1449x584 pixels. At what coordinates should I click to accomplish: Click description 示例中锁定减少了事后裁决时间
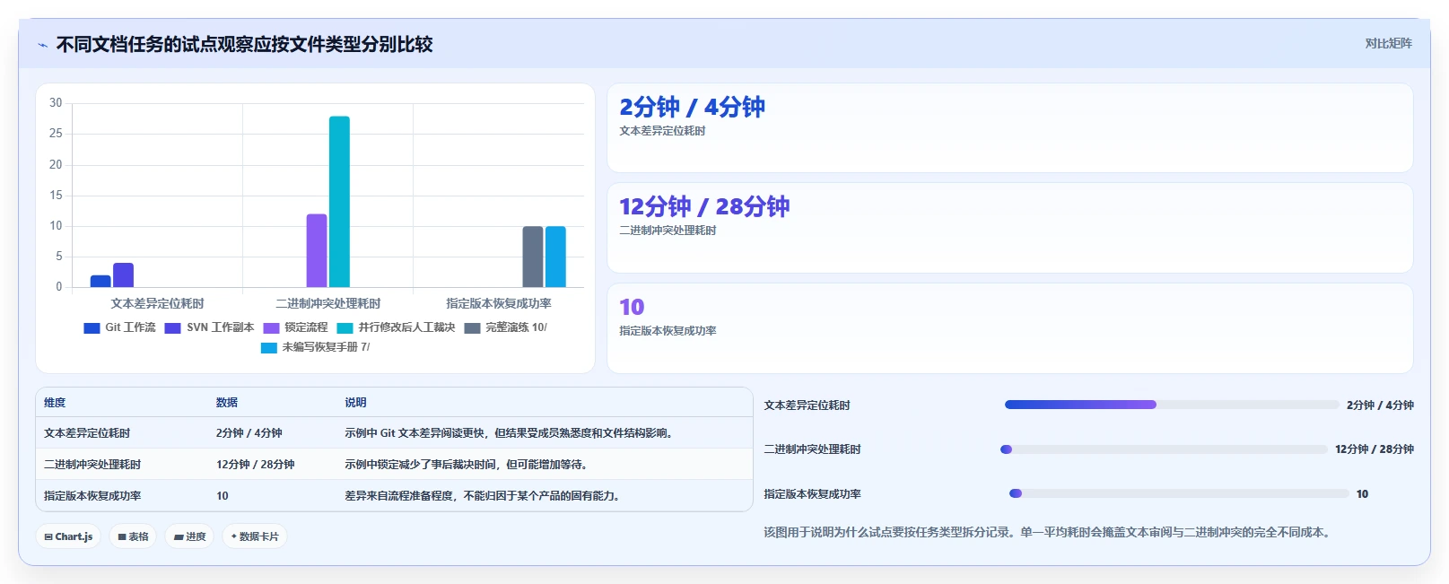click(466, 465)
